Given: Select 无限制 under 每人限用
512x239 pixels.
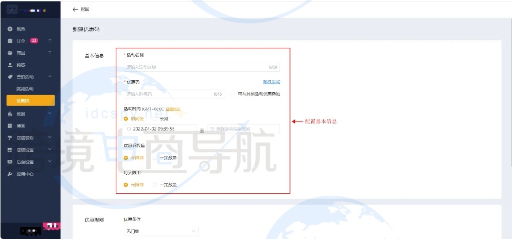Looking at the screenshot, I should tap(126, 185).
